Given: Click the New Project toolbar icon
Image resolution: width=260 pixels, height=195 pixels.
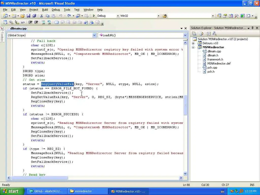Looking at the screenshot, I should click(5, 16).
